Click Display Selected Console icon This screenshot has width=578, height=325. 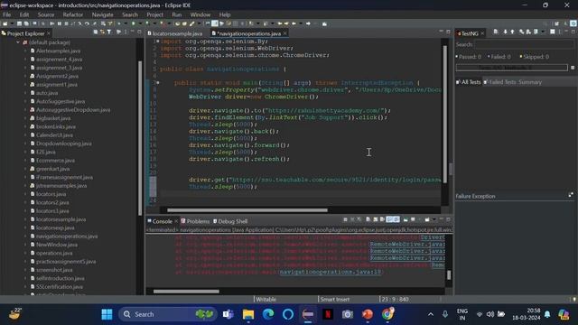[413, 219]
